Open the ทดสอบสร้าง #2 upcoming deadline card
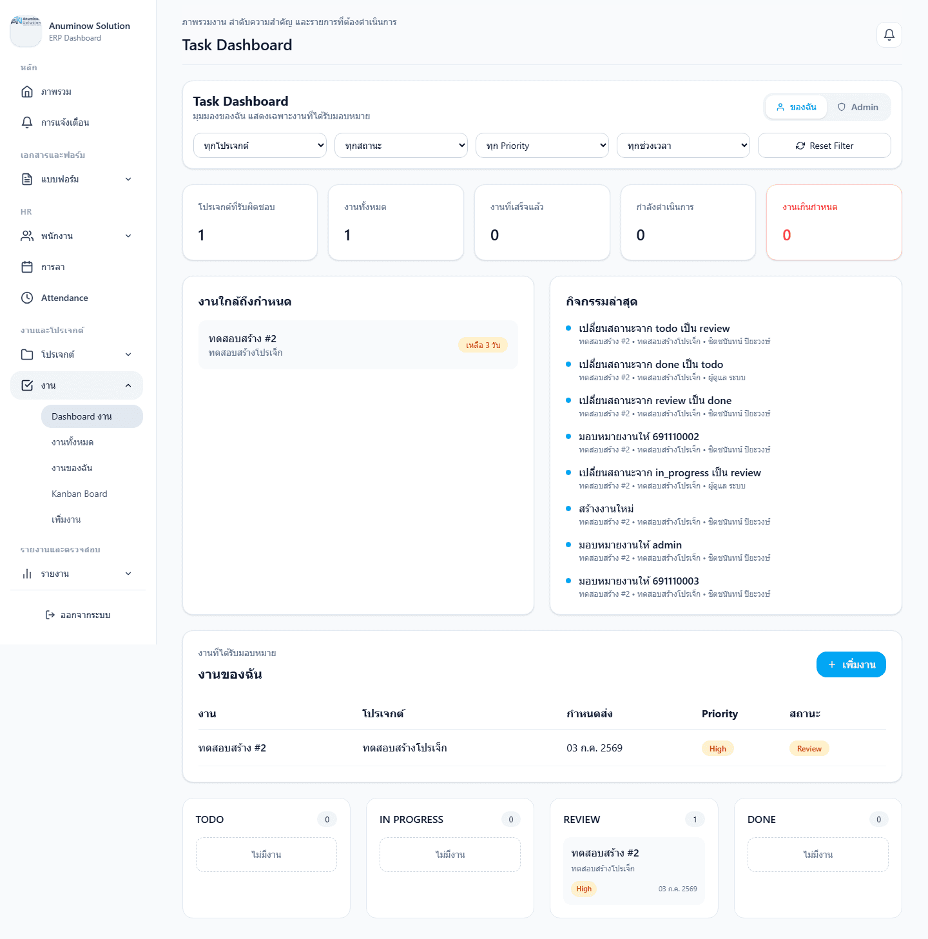The image size is (928, 939). pos(358,345)
